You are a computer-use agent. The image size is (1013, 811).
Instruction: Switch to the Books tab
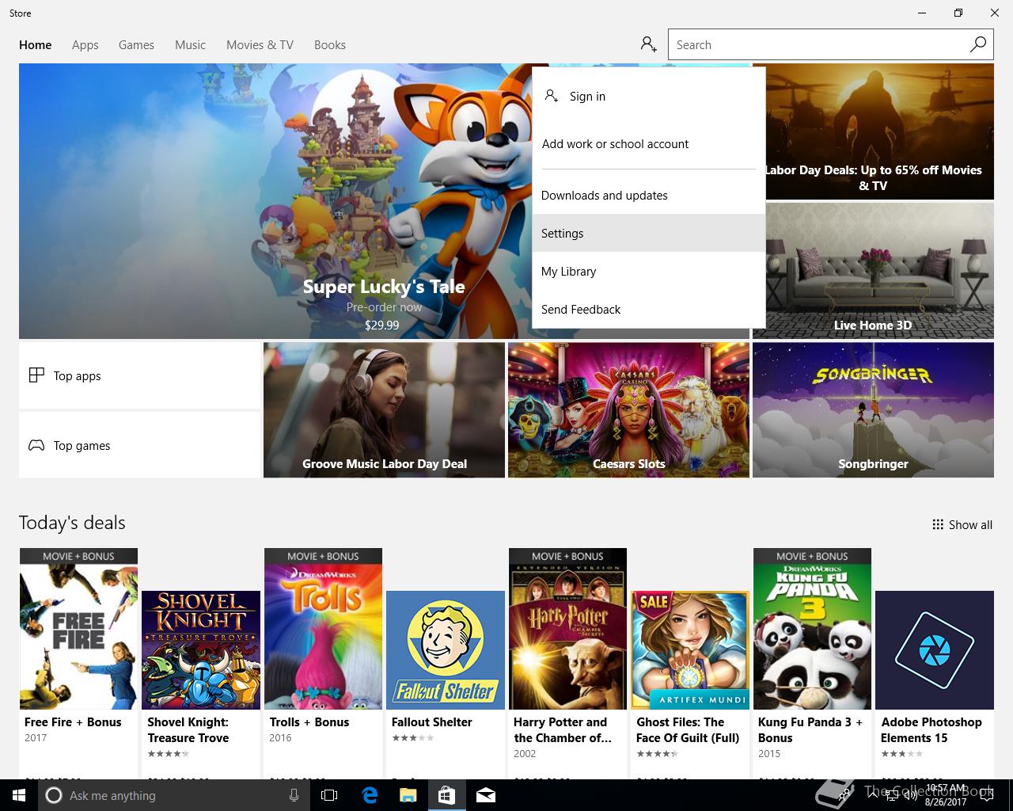(329, 45)
